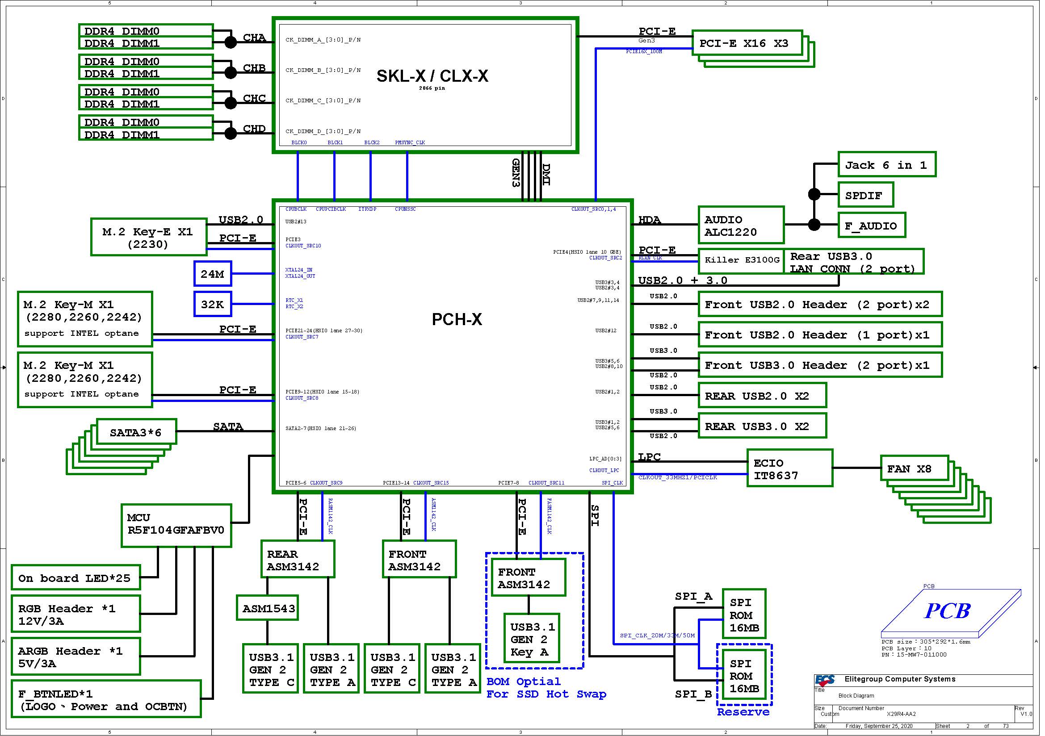The width and height of the screenshot is (1045, 736).
Task: Select the 'Jack 6 in 1' audio block
Action: pyautogui.click(x=887, y=165)
